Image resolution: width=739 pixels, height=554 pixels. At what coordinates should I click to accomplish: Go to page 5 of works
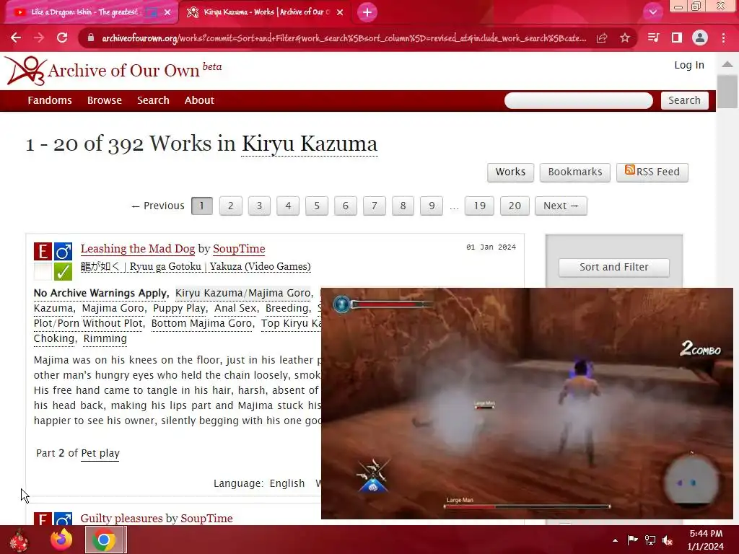[x=317, y=206]
